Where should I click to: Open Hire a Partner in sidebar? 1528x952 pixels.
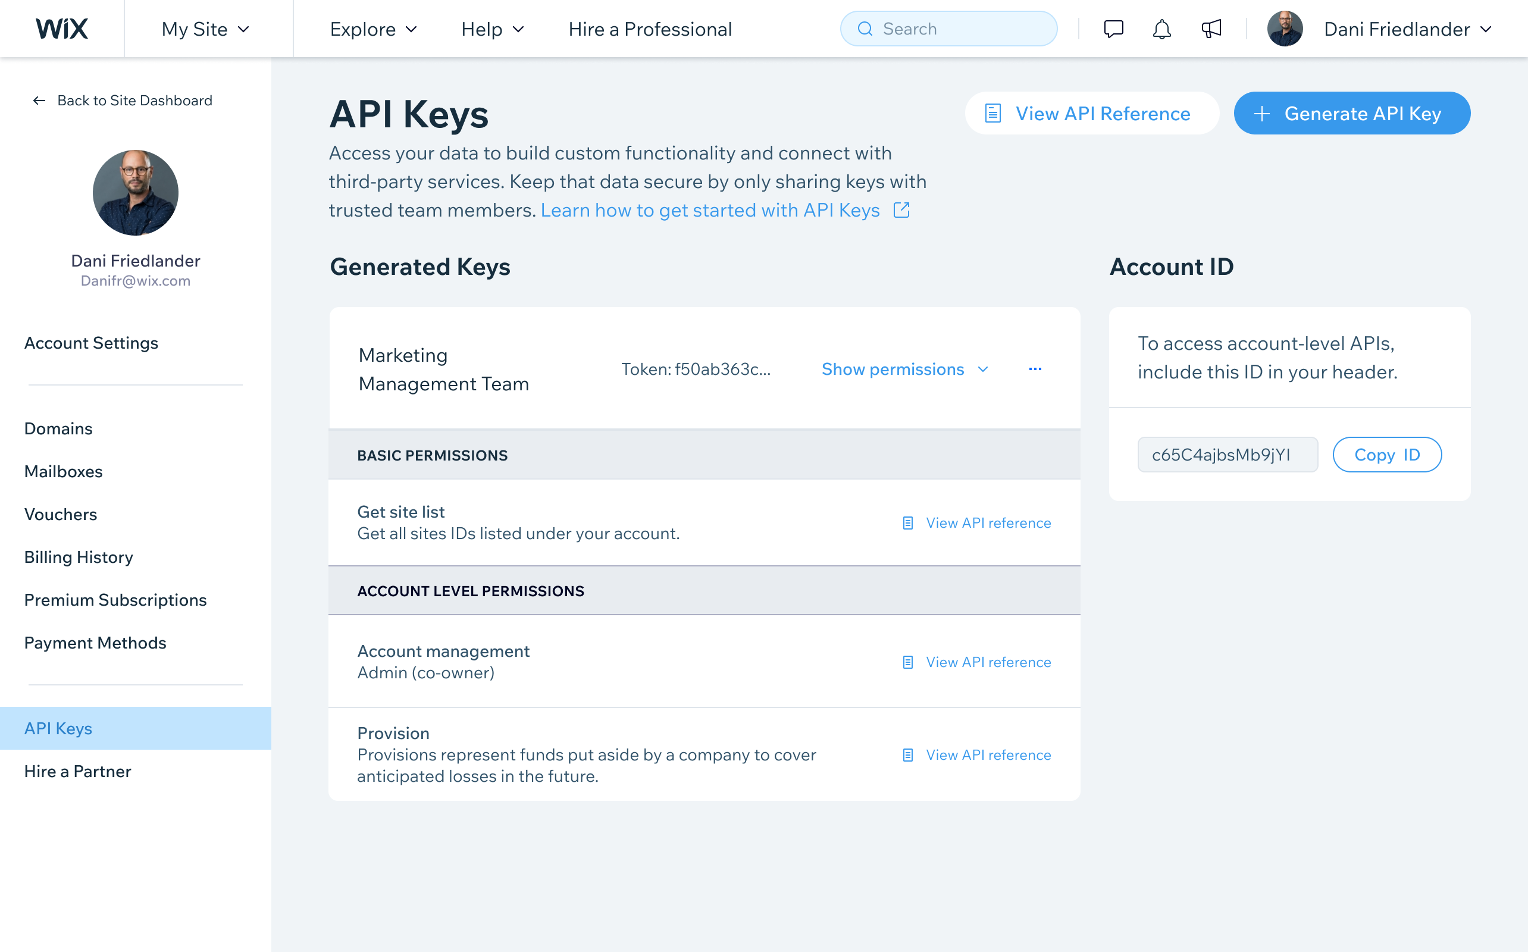click(77, 771)
